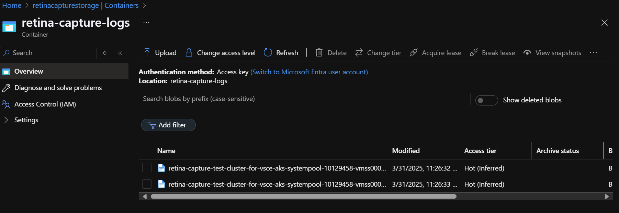Click the Diagnose and solve problems wrench icon

(x=6, y=88)
